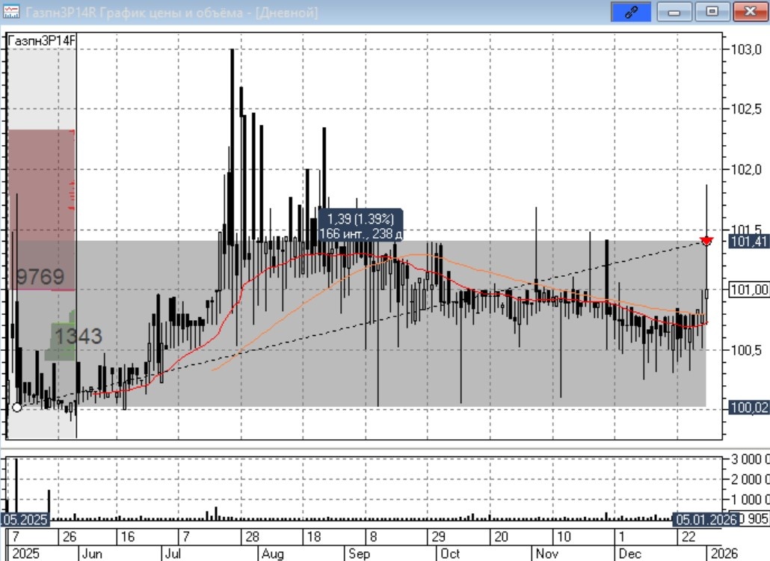The height and width of the screenshot is (561, 770).
Task: Maximize the chart window
Action: pyautogui.click(x=712, y=12)
